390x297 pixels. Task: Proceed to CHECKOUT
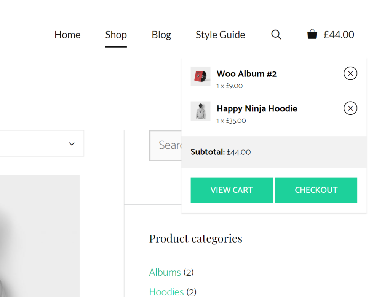pyautogui.click(x=316, y=190)
